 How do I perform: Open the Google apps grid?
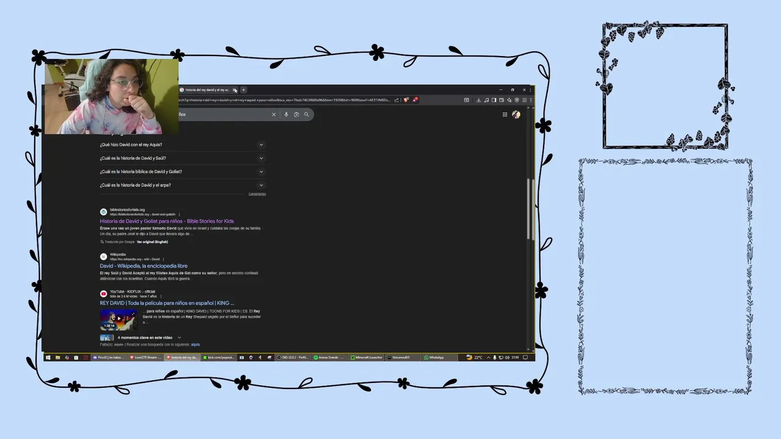505,114
